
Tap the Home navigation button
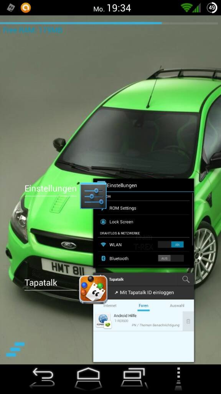click(x=88, y=379)
